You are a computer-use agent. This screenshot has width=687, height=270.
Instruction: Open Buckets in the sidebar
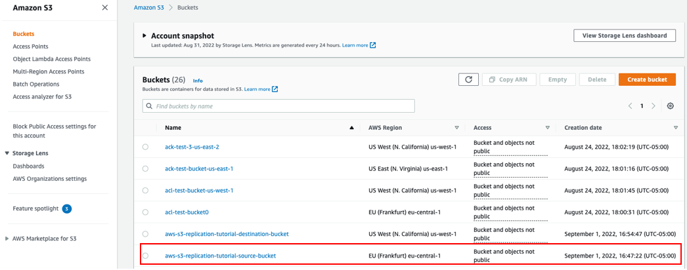[x=24, y=33]
